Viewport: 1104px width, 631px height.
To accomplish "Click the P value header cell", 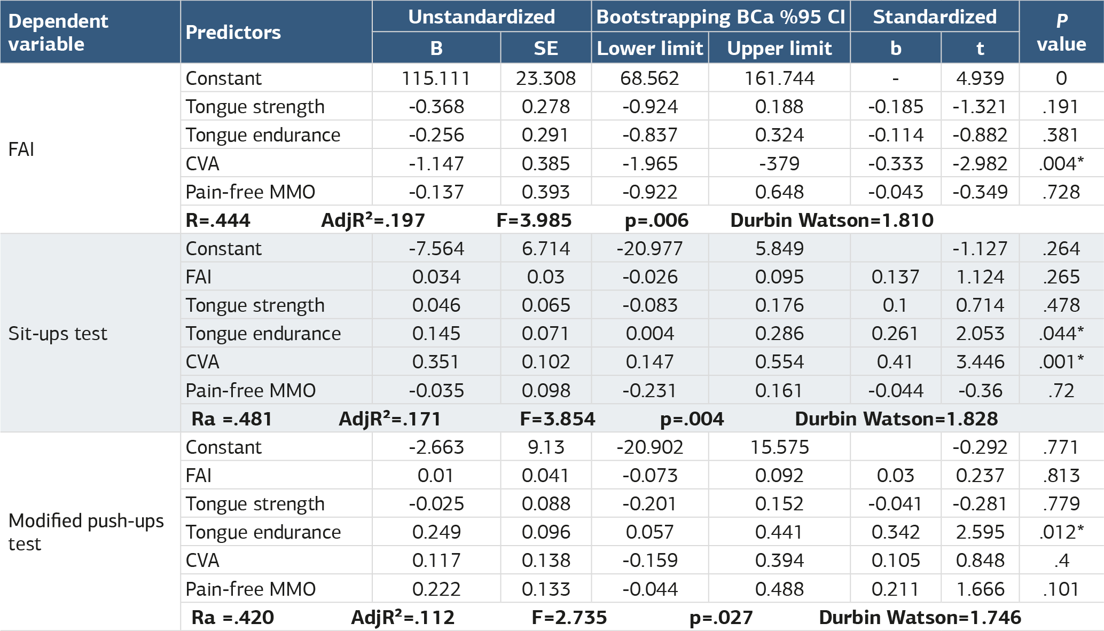I will pyautogui.click(x=1061, y=32).
